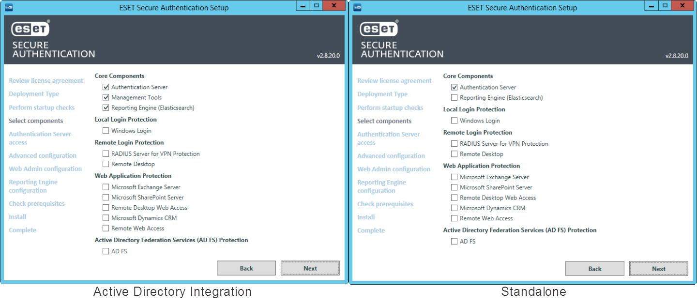Enable Microsoft Dynamics CRM in right window
697x306 pixels.
pyautogui.click(x=454, y=208)
